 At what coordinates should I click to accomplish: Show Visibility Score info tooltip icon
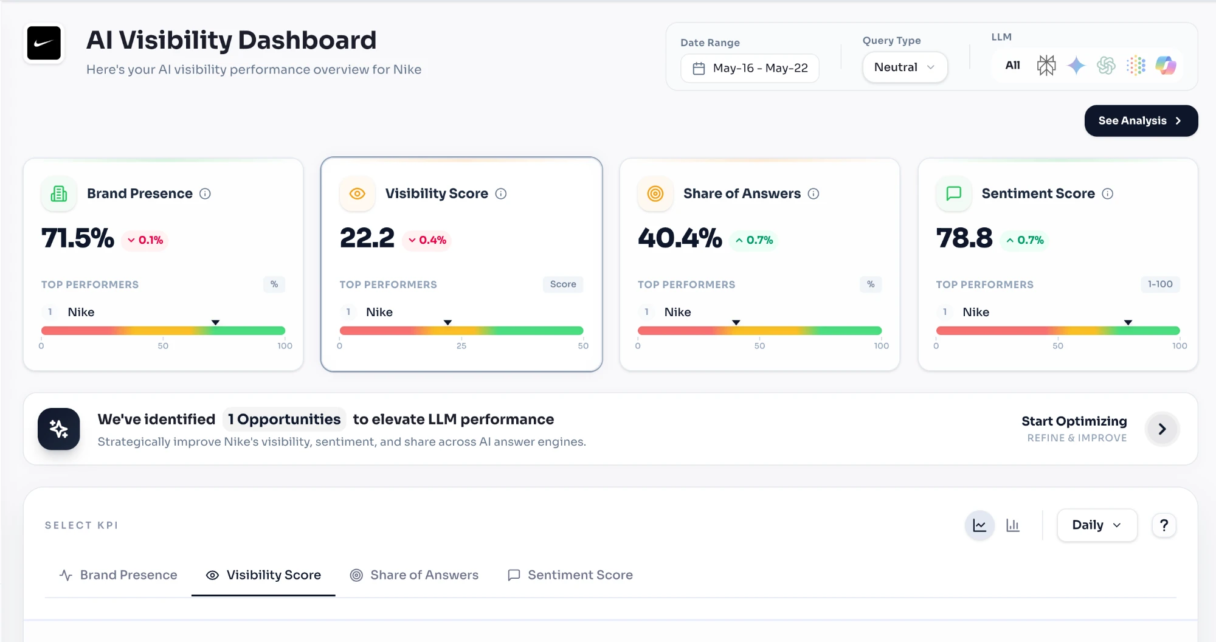[x=501, y=194]
